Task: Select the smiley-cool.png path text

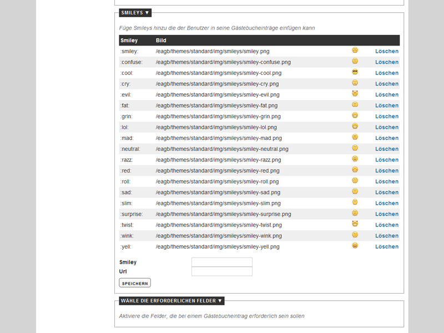Action: (x=219, y=73)
